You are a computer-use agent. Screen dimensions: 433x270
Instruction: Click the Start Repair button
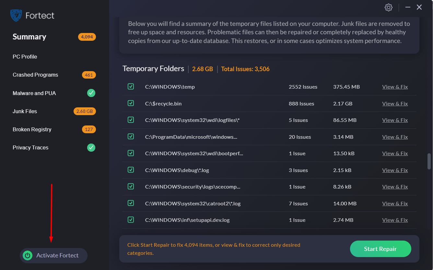pos(380,249)
